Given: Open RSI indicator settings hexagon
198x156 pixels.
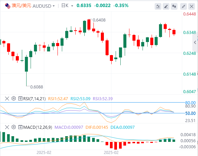Looking at the screenshot, I should click(14, 99).
